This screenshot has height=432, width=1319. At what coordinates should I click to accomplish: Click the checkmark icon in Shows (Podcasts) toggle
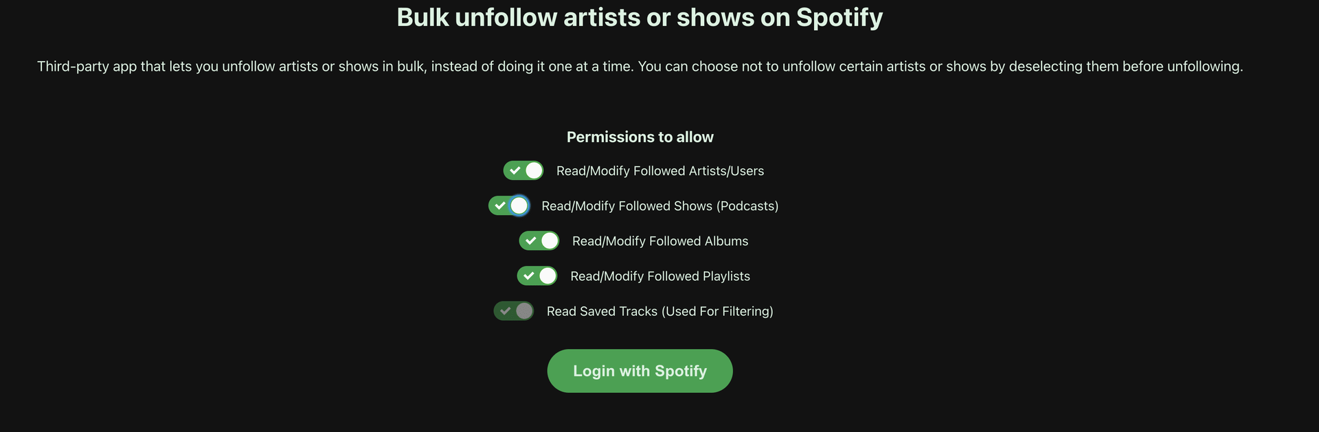pyautogui.click(x=500, y=205)
